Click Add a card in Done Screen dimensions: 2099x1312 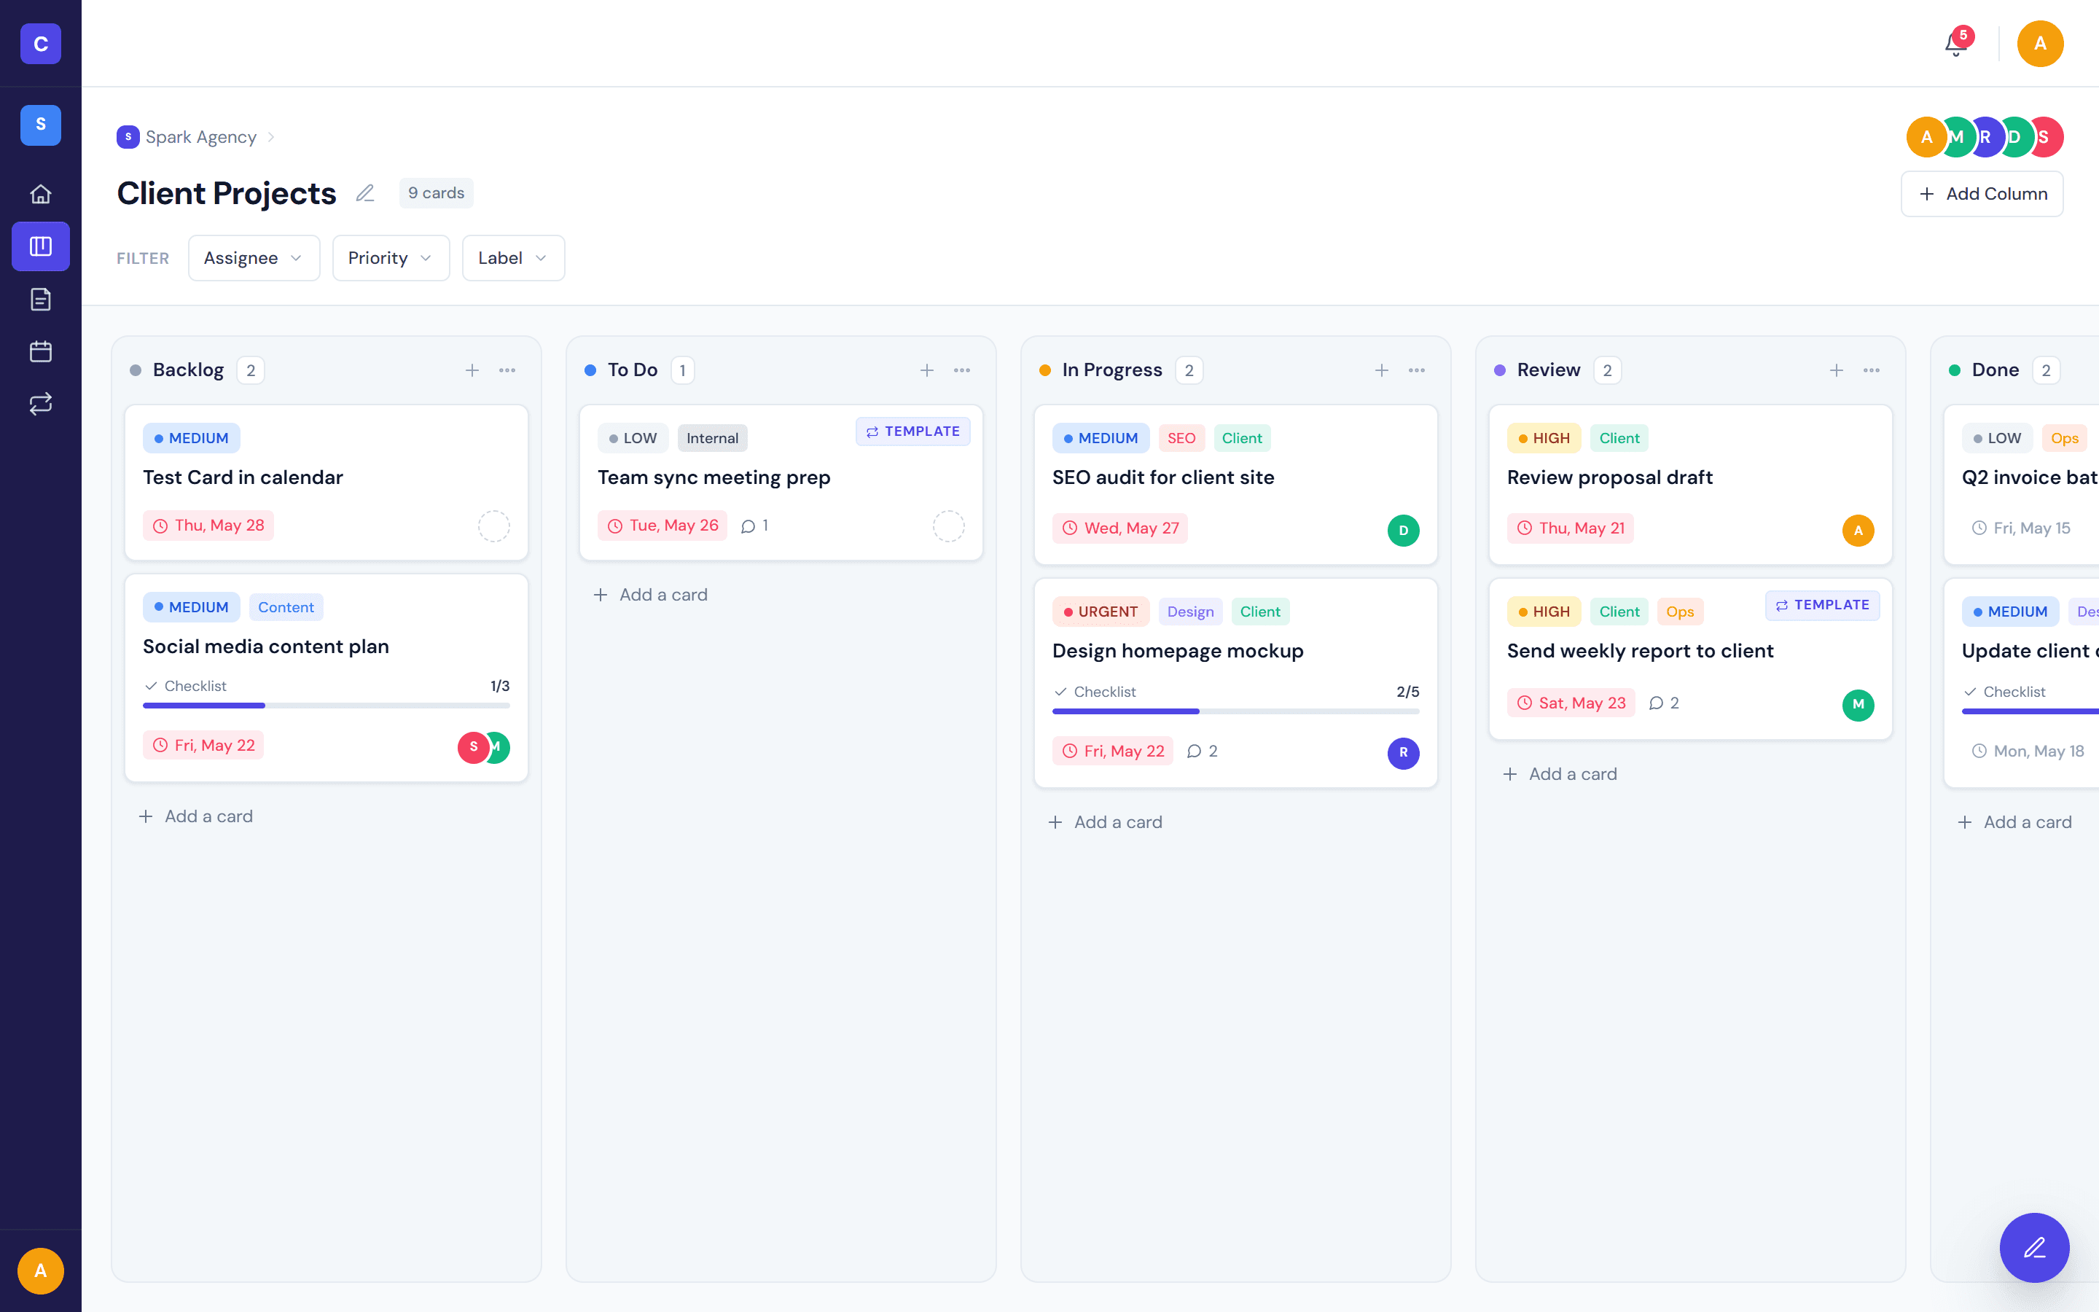pyautogui.click(x=2015, y=823)
